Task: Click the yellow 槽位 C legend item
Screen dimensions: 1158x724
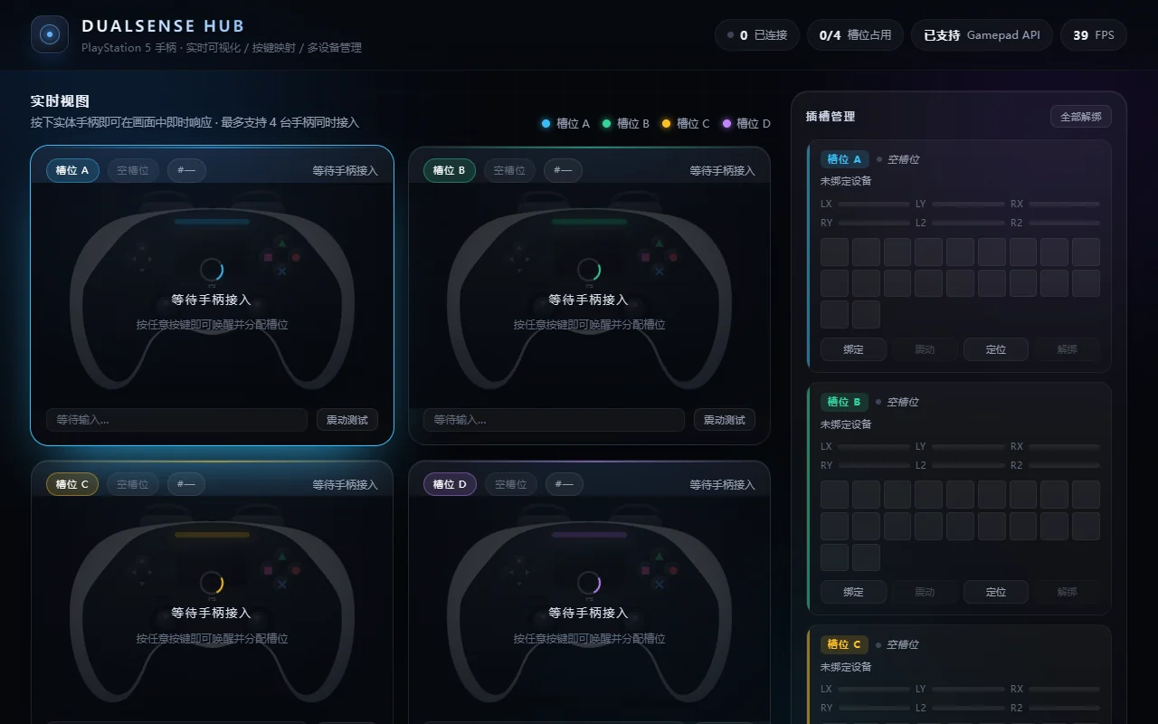Action: coord(686,123)
